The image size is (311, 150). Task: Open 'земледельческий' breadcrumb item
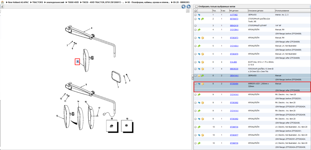(55, 2)
